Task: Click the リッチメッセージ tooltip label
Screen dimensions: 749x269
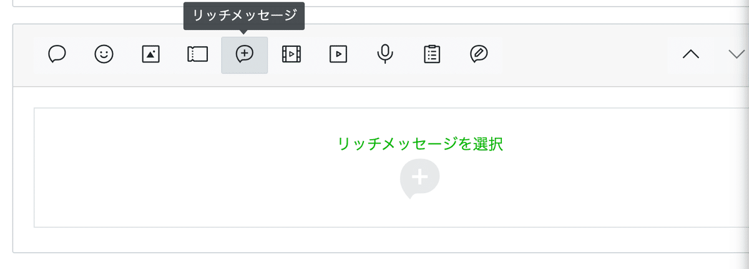Action: pos(244,16)
